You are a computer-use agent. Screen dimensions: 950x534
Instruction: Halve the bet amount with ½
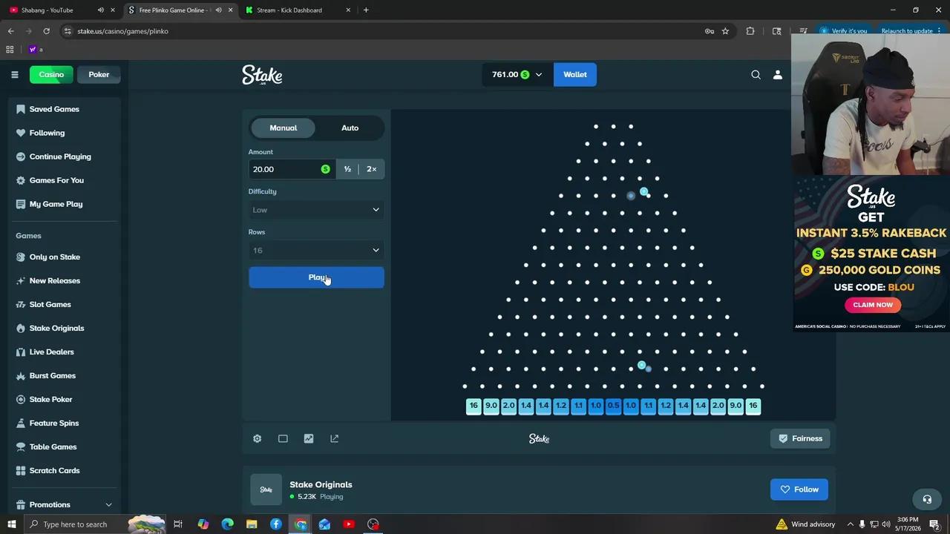pos(347,169)
